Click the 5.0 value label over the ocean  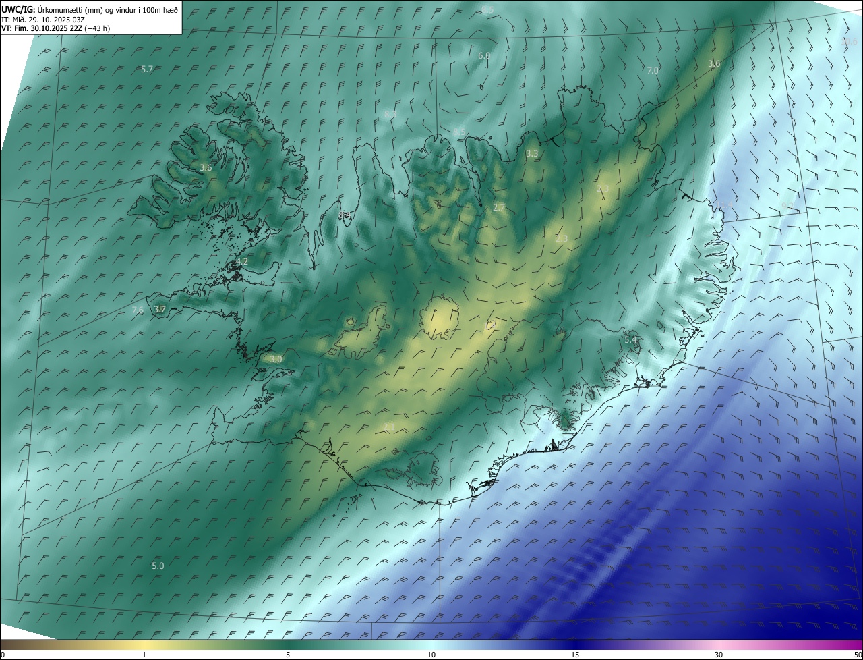(158, 566)
